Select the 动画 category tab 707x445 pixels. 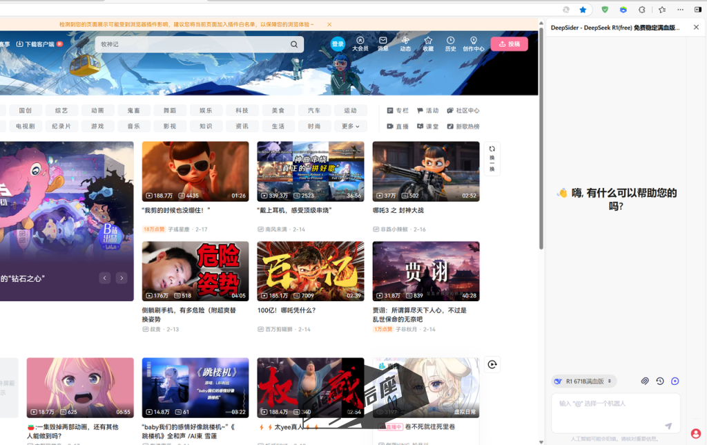pyautogui.click(x=97, y=111)
